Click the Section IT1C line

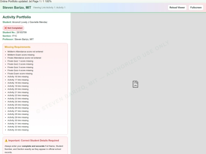10,36
